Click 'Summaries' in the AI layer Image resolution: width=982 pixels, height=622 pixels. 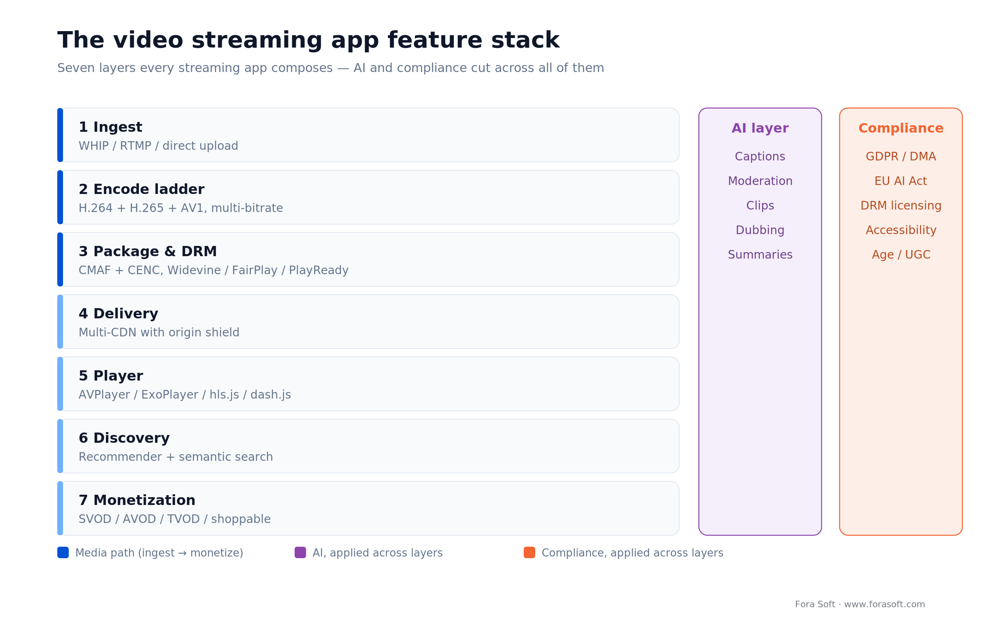coord(760,255)
